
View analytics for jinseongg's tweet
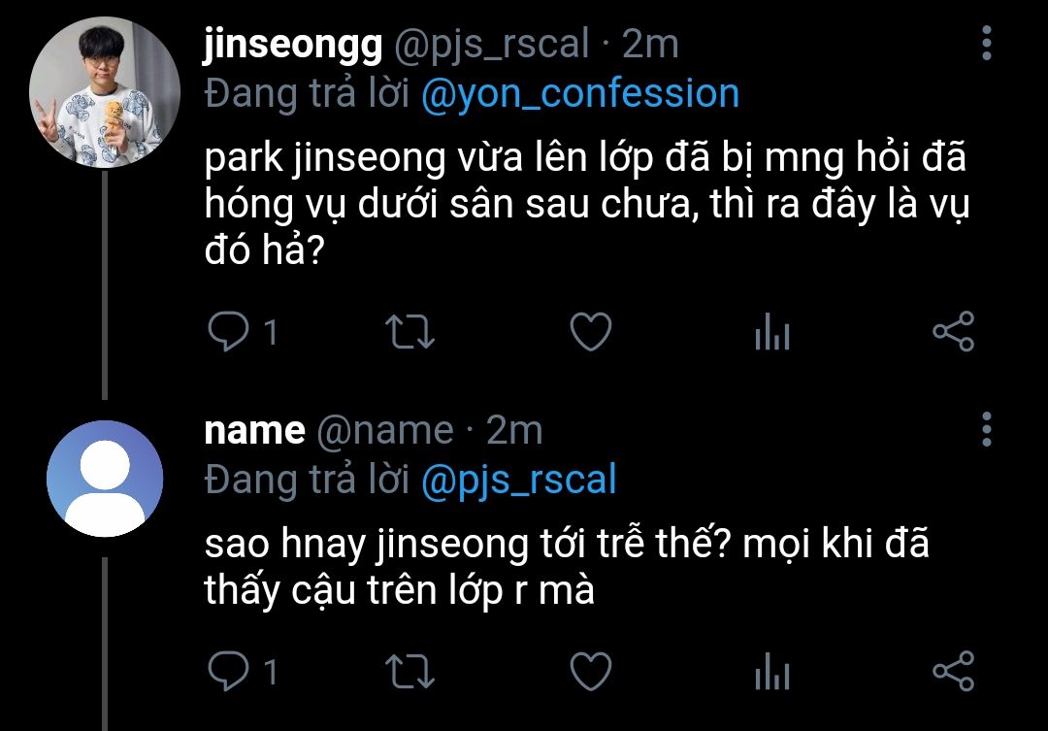pos(771,333)
